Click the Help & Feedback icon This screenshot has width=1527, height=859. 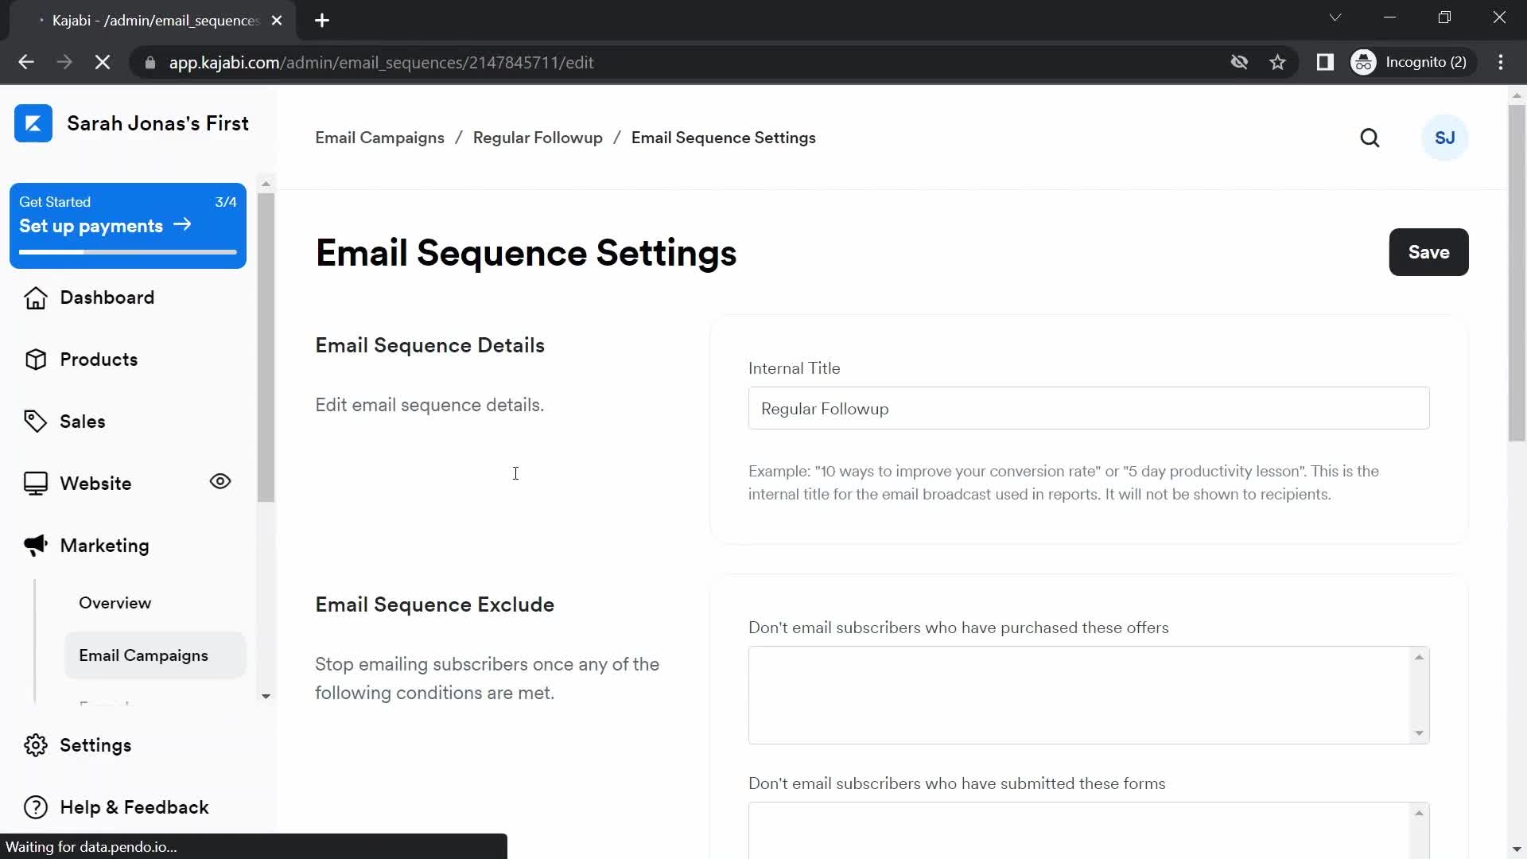click(35, 807)
